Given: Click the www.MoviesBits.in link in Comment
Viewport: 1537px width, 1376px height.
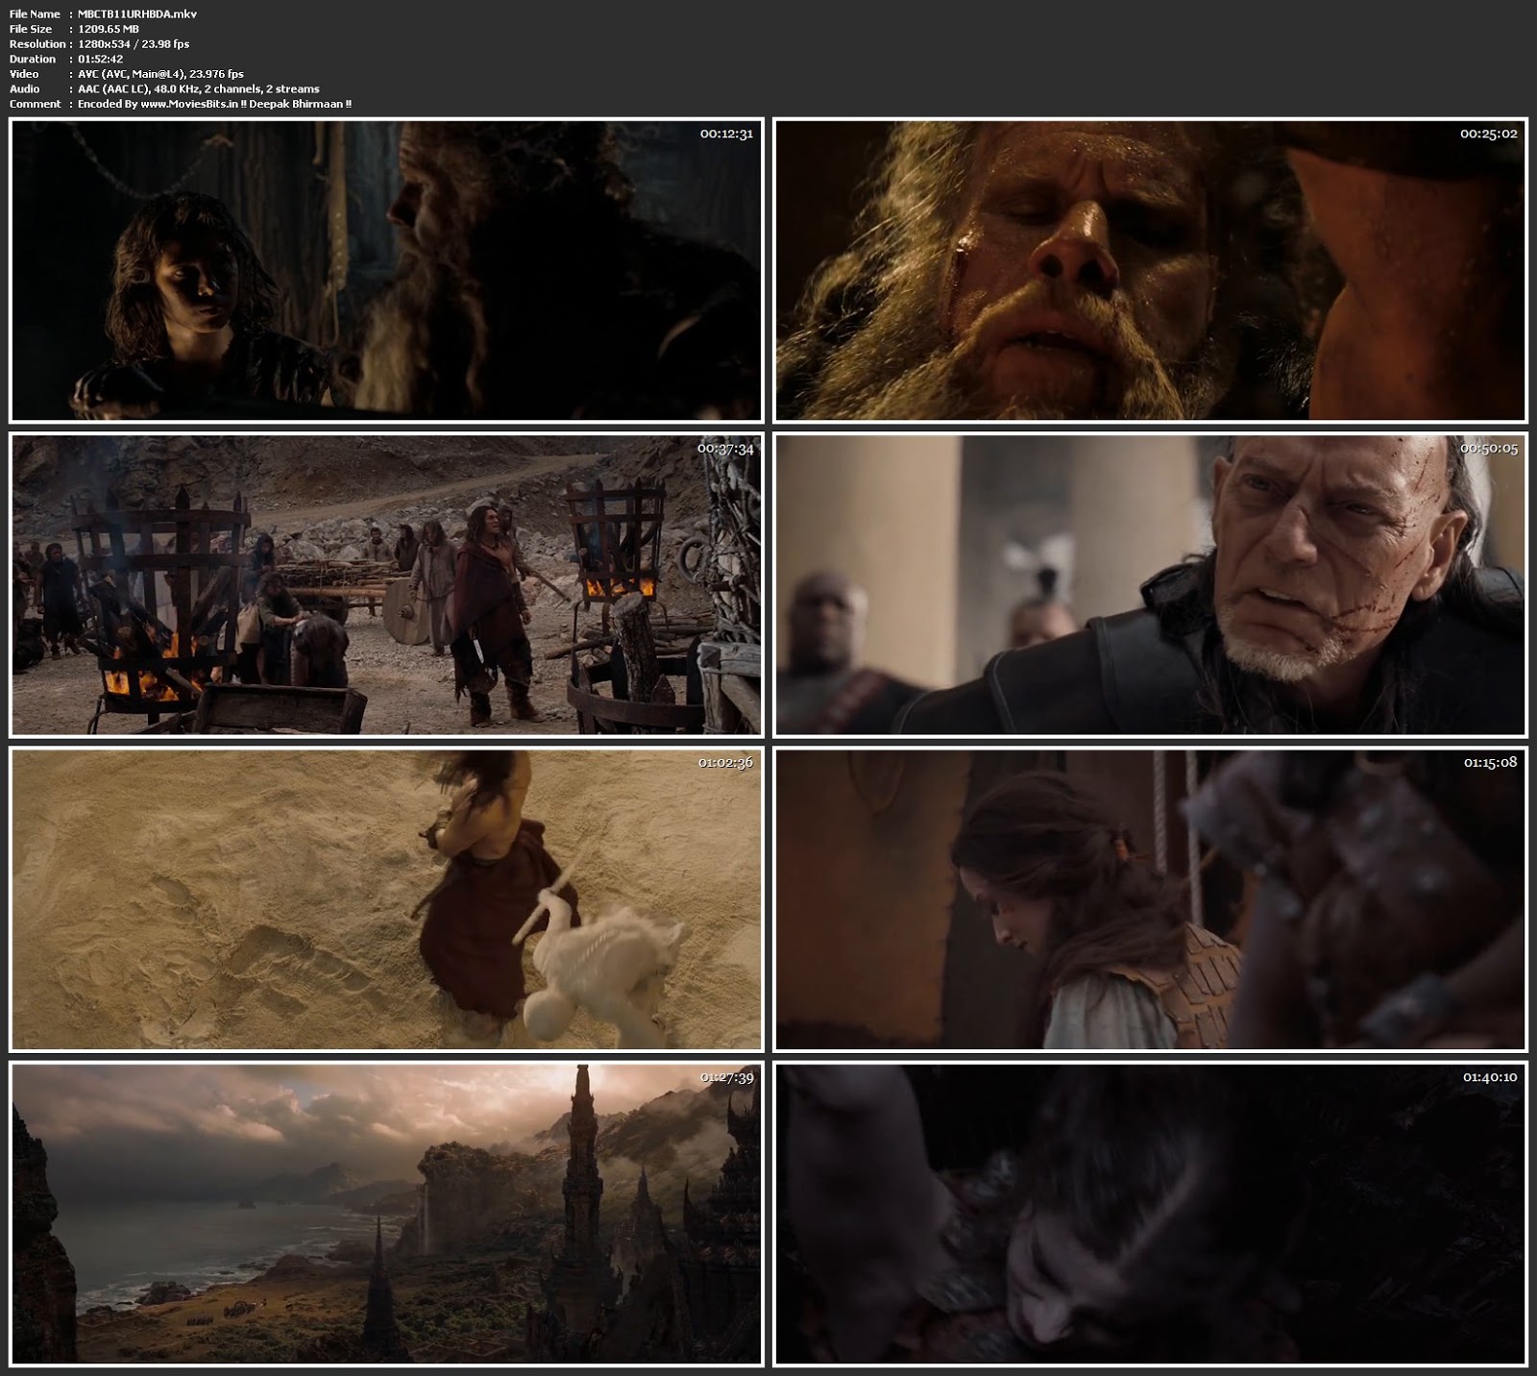Looking at the screenshot, I should point(189,104).
